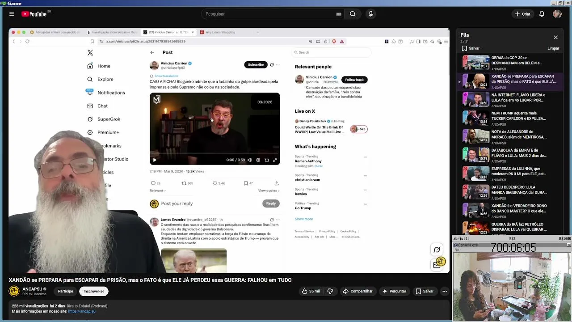
Task: Click the currently playing XANDÃO se PREPARA queue item
Action: coord(509,81)
